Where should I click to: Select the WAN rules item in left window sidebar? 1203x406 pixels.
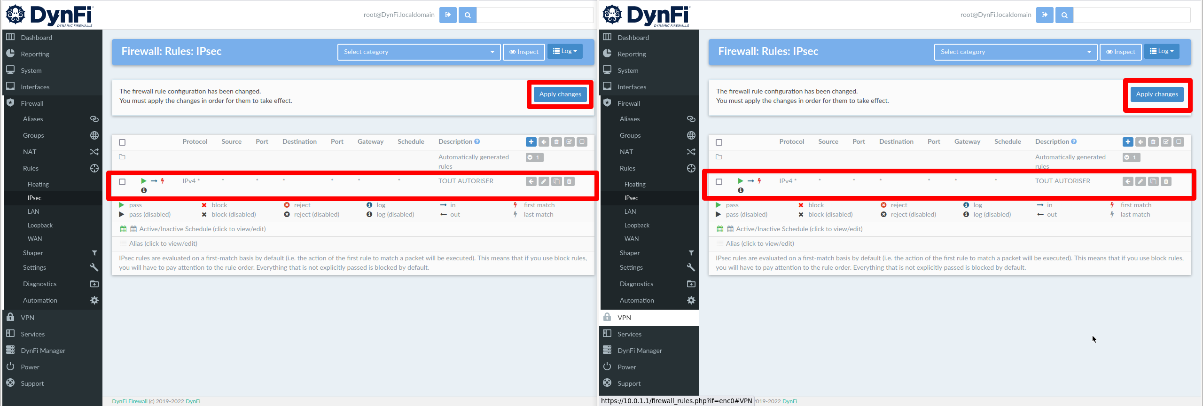(x=35, y=239)
